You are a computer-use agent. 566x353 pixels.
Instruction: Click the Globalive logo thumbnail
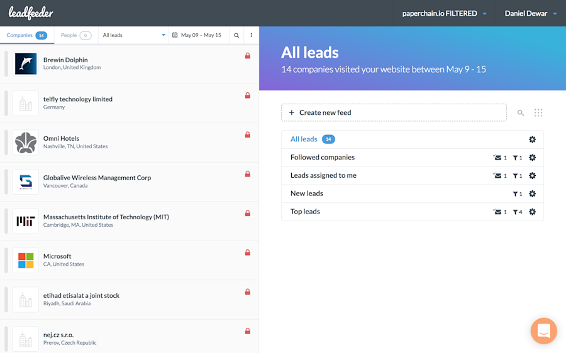[26, 182]
